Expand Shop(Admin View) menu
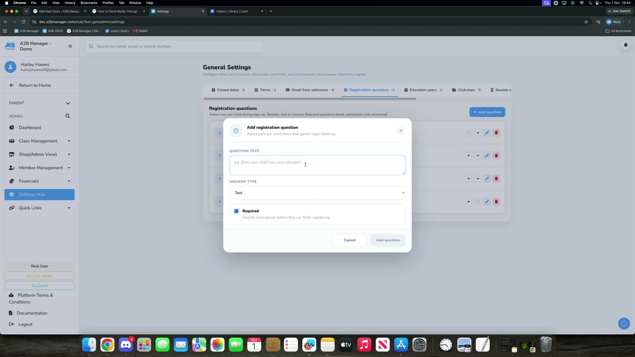This screenshot has width=635, height=357. (x=39, y=154)
